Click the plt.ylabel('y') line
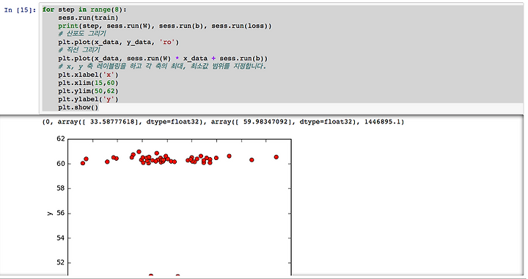 click(88, 99)
